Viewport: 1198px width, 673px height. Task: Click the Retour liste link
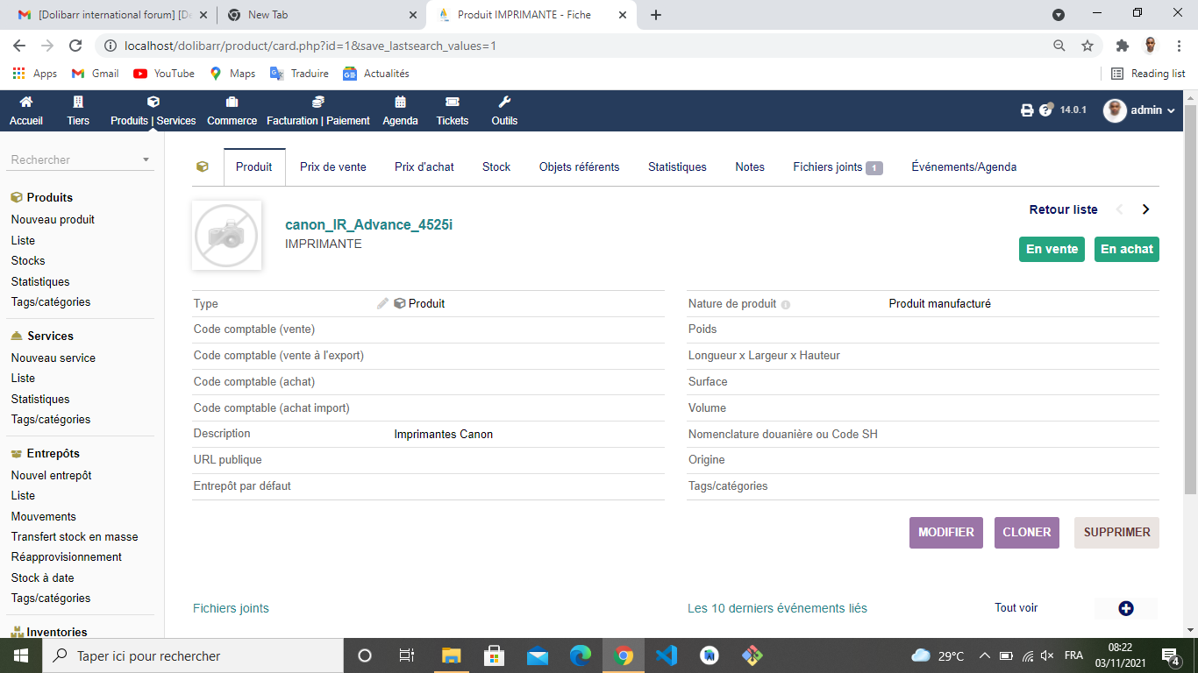pyautogui.click(x=1064, y=209)
